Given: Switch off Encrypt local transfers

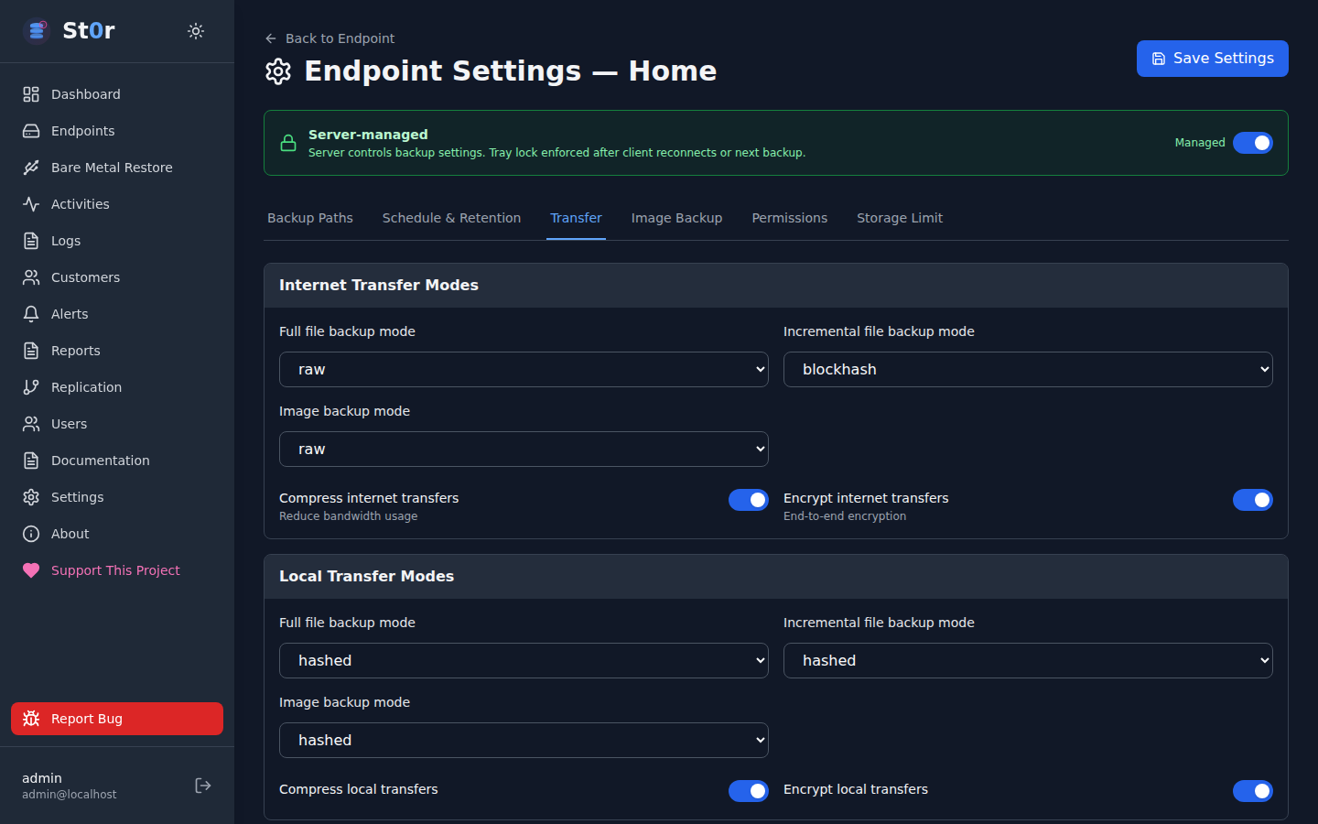Looking at the screenshot, I should [x=1252, y=791].
